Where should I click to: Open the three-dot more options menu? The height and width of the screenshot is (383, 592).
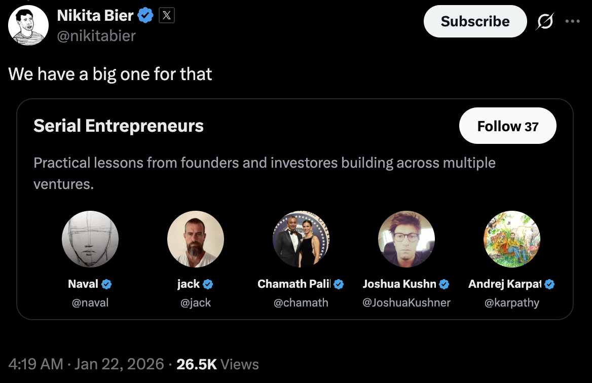click(x=572, y=21)
